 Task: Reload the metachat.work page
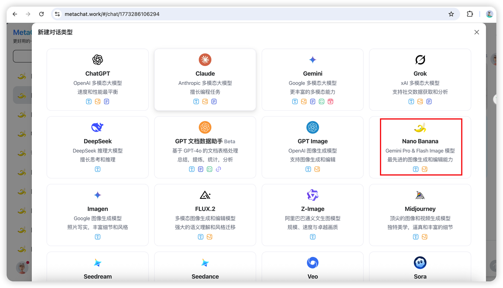pyautogui.click(x=41, y=14)
